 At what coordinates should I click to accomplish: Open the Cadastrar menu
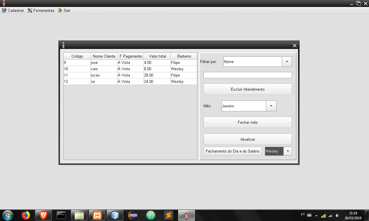[x=13, y=10]
